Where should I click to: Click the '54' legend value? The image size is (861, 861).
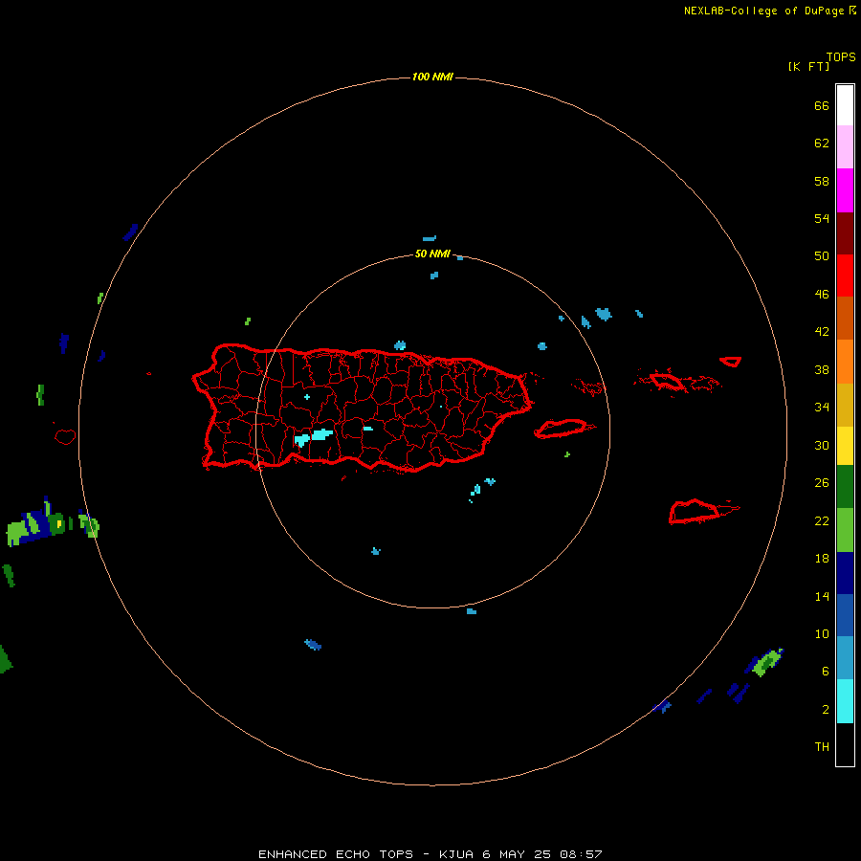[822, 218]
